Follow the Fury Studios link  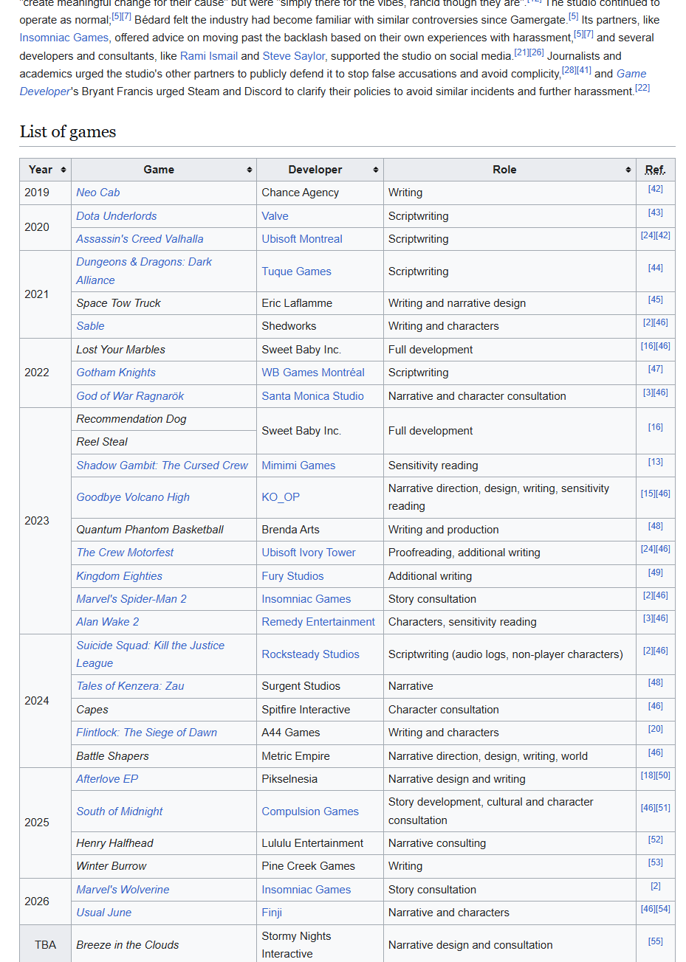click(x=292, y=576)
